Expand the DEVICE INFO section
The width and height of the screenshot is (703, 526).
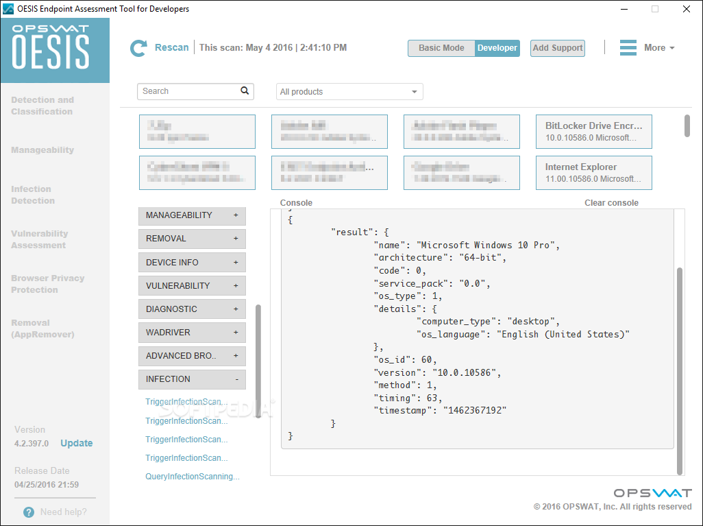[x=192, y=263]
